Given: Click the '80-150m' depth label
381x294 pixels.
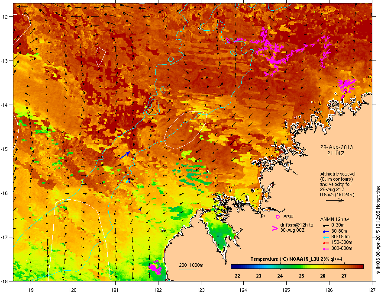Looking at the screenshot, I should coord(340,237).
